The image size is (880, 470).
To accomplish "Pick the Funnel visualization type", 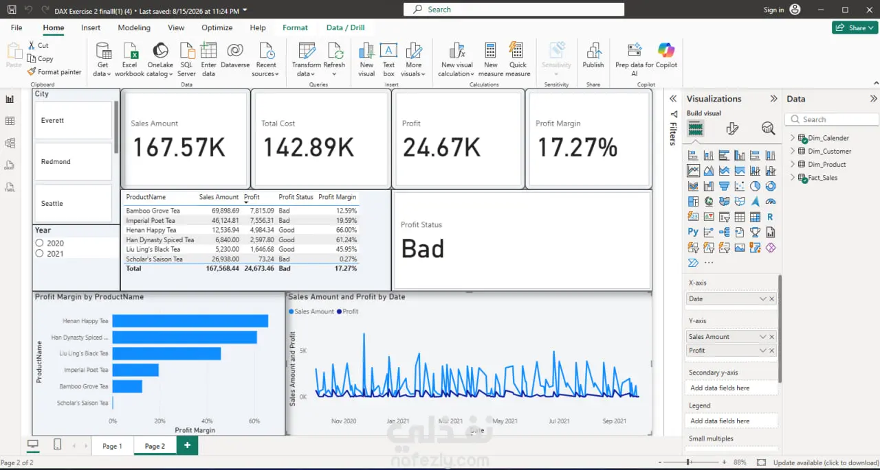I will tap(724, 186).
